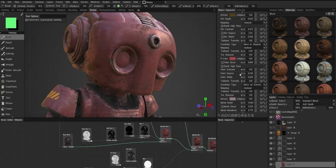Screen dimensions: 336x168
Task: Choose the Coloring tool
Action: 12,54
